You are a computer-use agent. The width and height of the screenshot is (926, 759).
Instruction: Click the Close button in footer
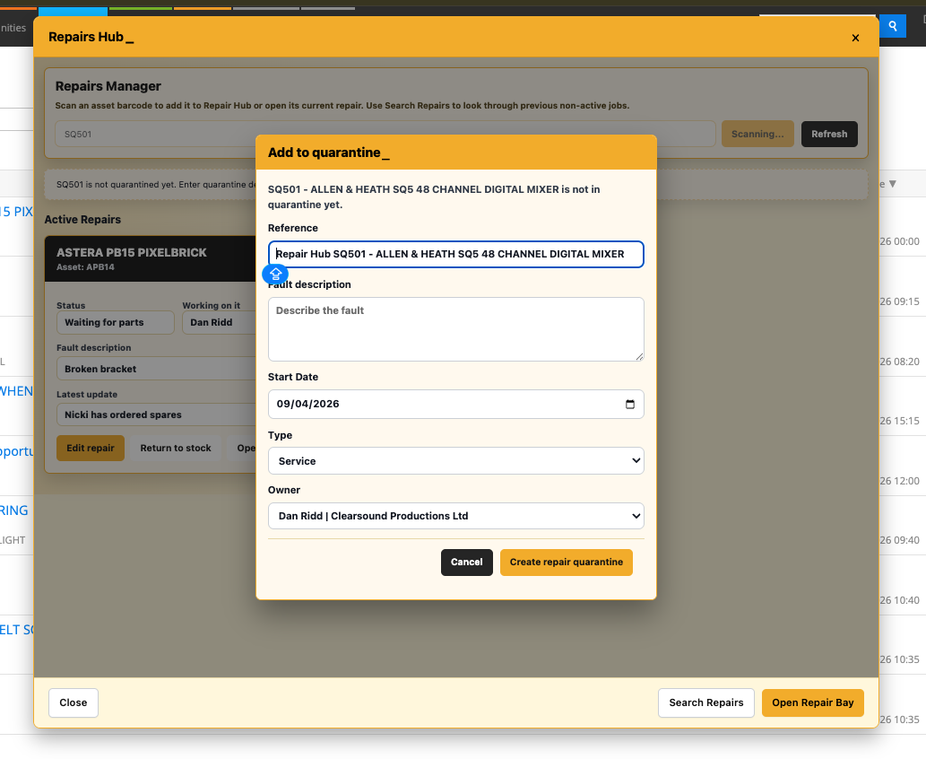(74, 702)
